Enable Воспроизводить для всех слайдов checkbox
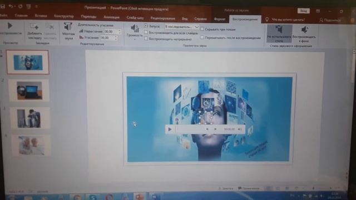The image size is (356, 200). click(146, 32)
